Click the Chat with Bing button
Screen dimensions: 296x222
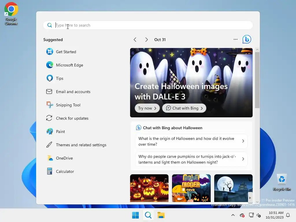pos(184,108)
